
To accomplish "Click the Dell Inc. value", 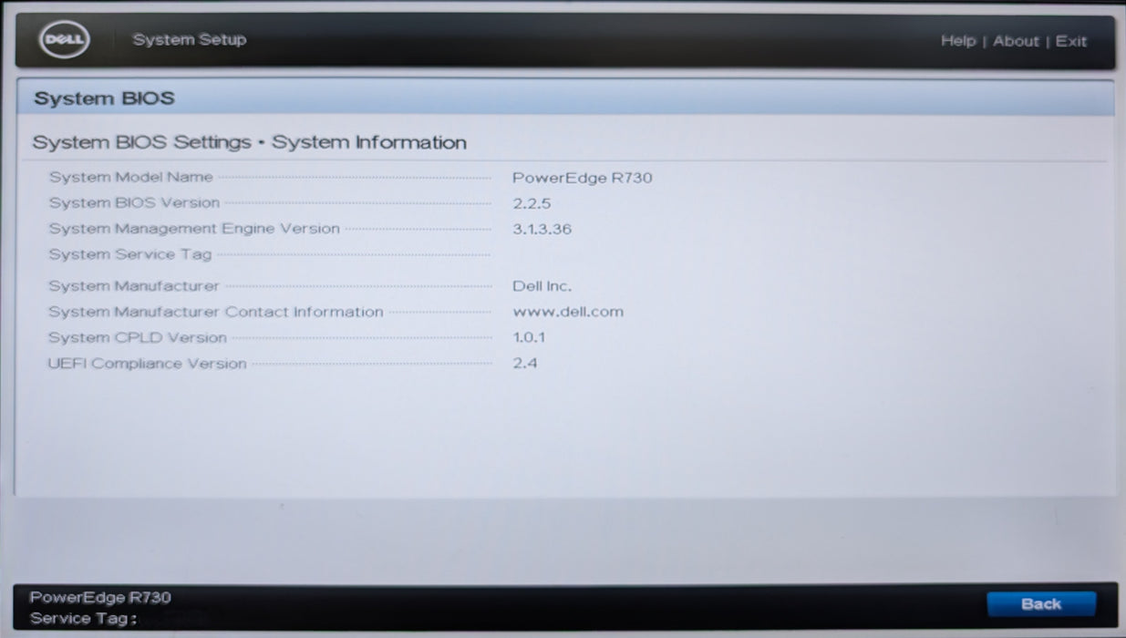I will click(542, 286).
